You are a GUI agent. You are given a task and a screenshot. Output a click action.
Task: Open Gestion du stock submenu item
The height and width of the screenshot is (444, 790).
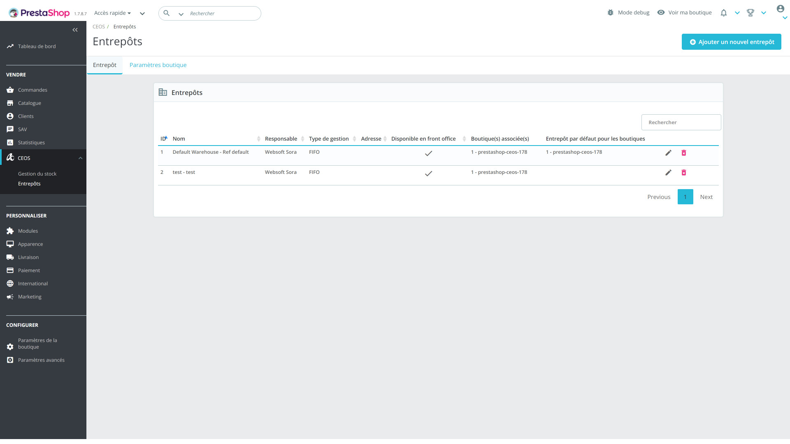pyautogui.click(x=37, y=174)
